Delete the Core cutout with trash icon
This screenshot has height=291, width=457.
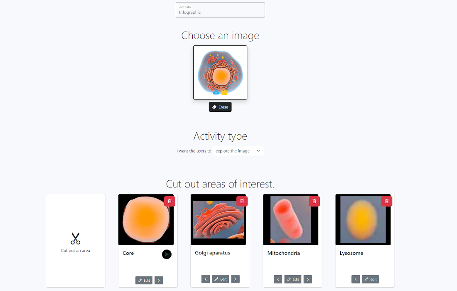point(170,201)
